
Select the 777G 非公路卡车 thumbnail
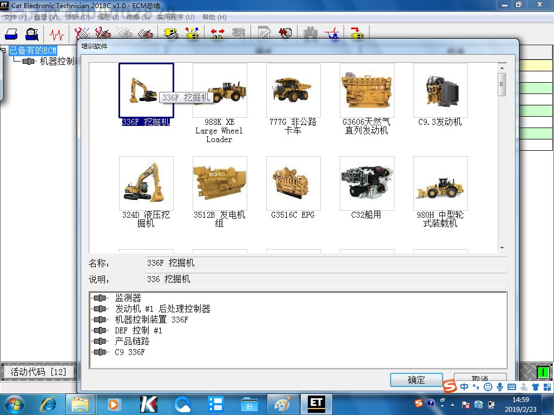(293, 90)
